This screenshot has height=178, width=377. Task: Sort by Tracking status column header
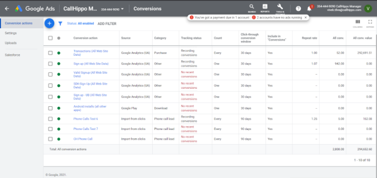tap(191, 38)
